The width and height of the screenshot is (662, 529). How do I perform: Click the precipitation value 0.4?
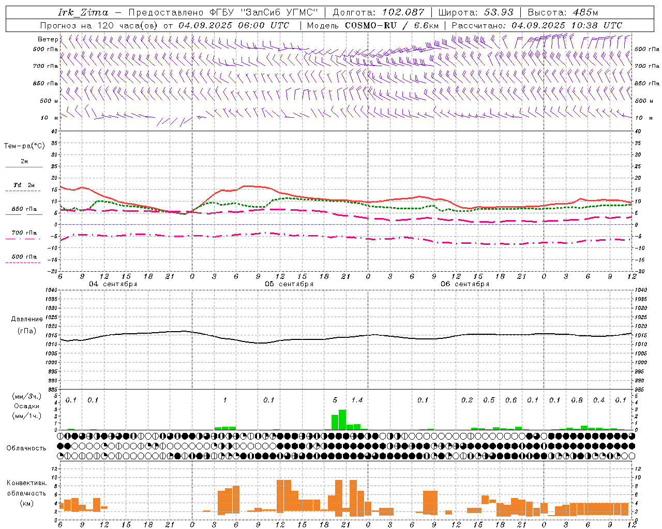599,400
